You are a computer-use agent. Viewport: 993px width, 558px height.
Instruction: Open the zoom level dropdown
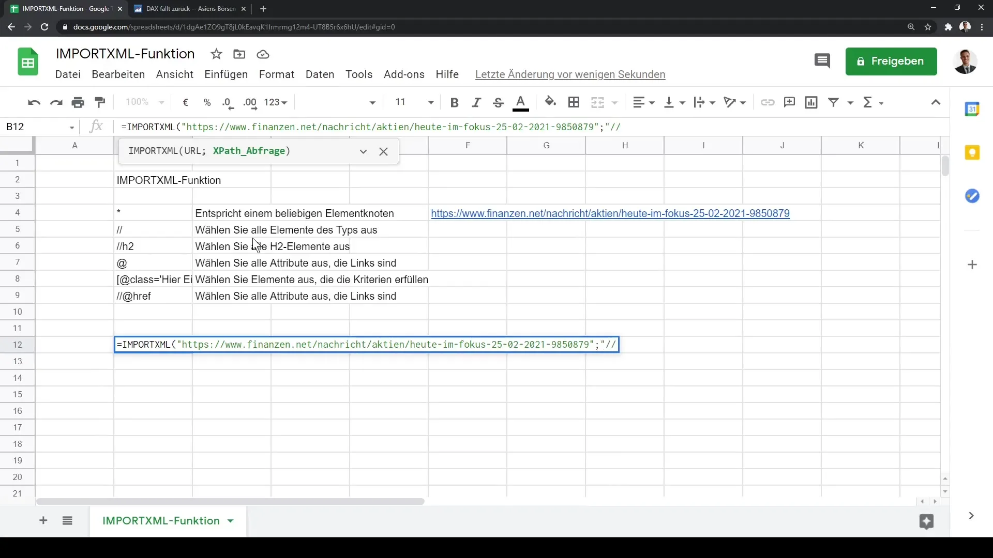145,102
